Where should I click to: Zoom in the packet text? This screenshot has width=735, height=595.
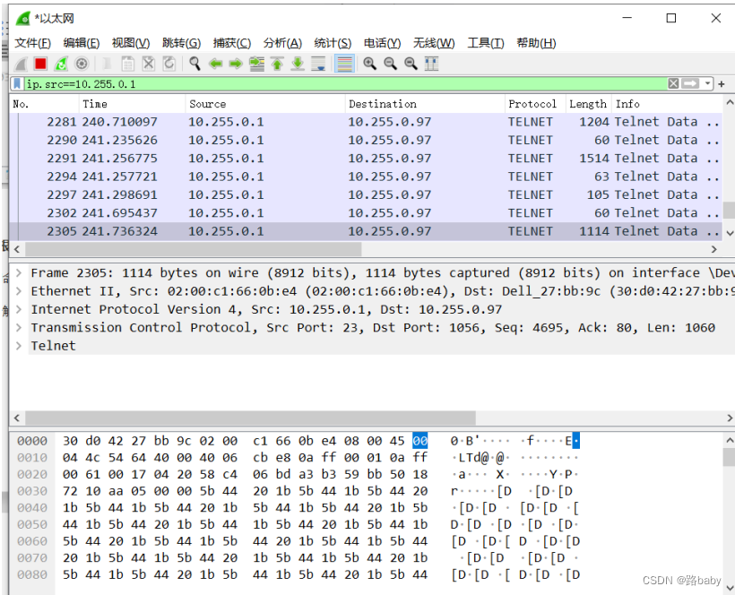370,64
